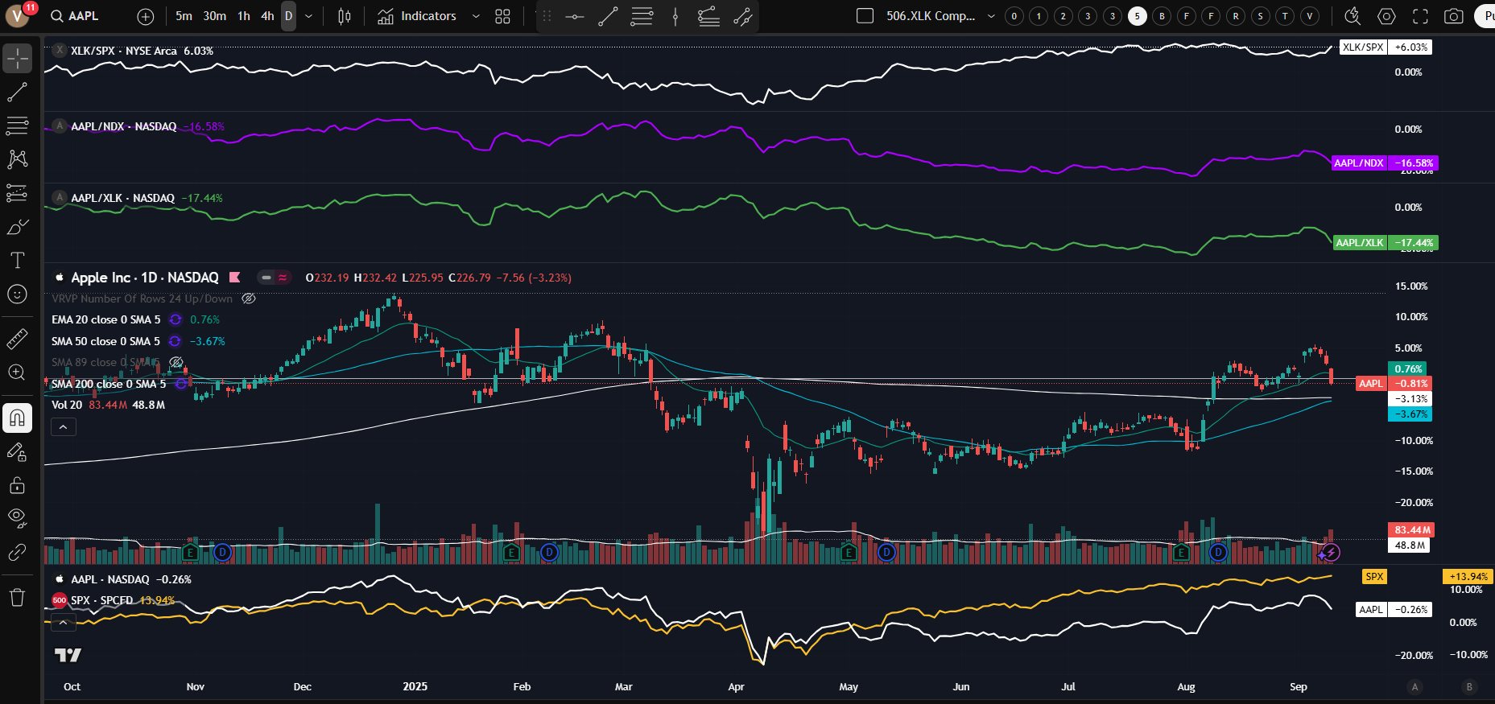This screenshot has height=704, width=1495.
Task: Take a chart snapshot with camera icon
Action: click(x=1453, y=16)
